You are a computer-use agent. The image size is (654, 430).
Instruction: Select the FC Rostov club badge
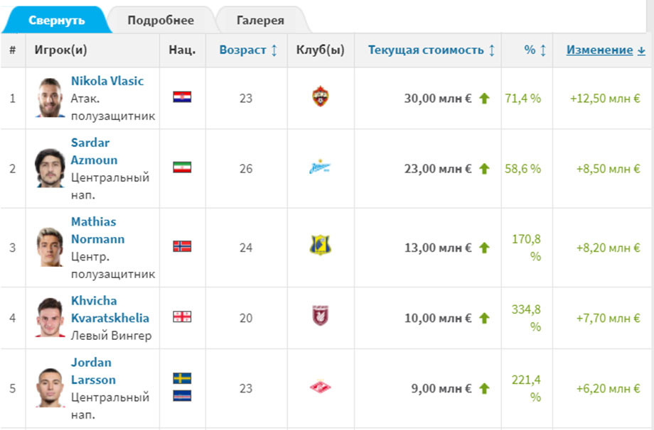click(x=320, y=246)
